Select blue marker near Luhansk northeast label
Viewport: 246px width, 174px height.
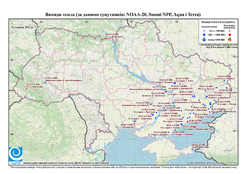click(x=224, y=80)
